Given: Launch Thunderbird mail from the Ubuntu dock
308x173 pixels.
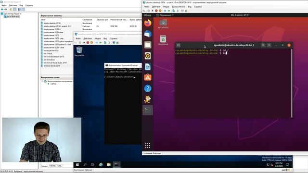Looking at the screenshot, I should [148, 34].
